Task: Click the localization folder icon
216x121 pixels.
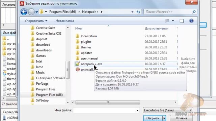Action: tap(78, 36)
